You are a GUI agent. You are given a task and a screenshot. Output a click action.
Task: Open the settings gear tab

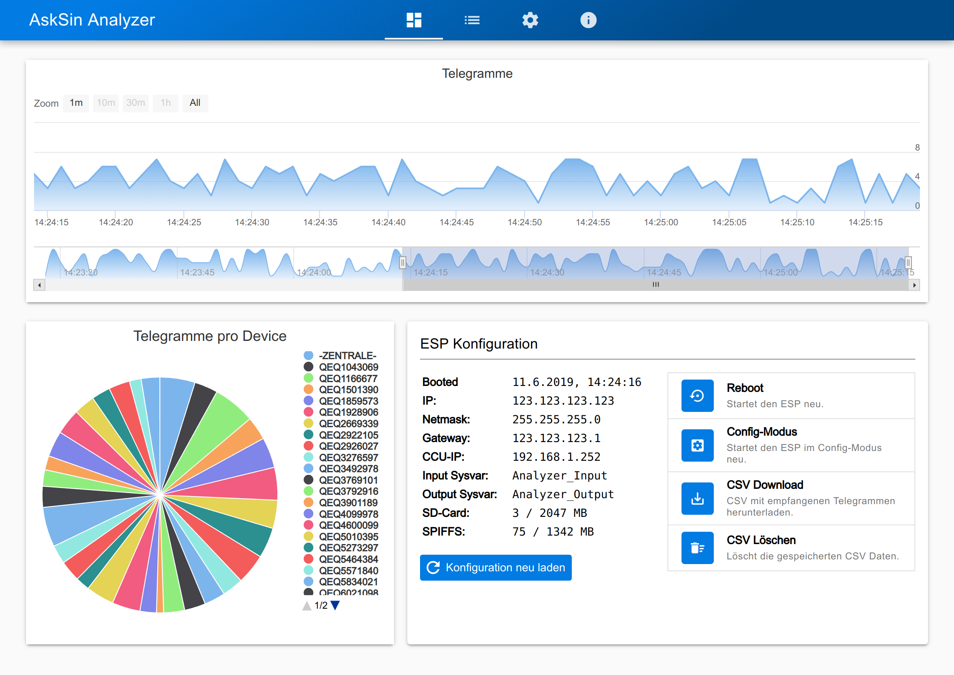pyautogui.click(x=530, y=20)
